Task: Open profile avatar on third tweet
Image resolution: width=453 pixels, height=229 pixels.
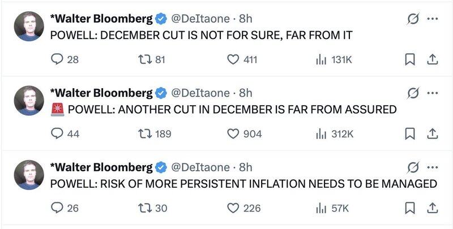Action: pyautogui.click(x=29, y=174)
